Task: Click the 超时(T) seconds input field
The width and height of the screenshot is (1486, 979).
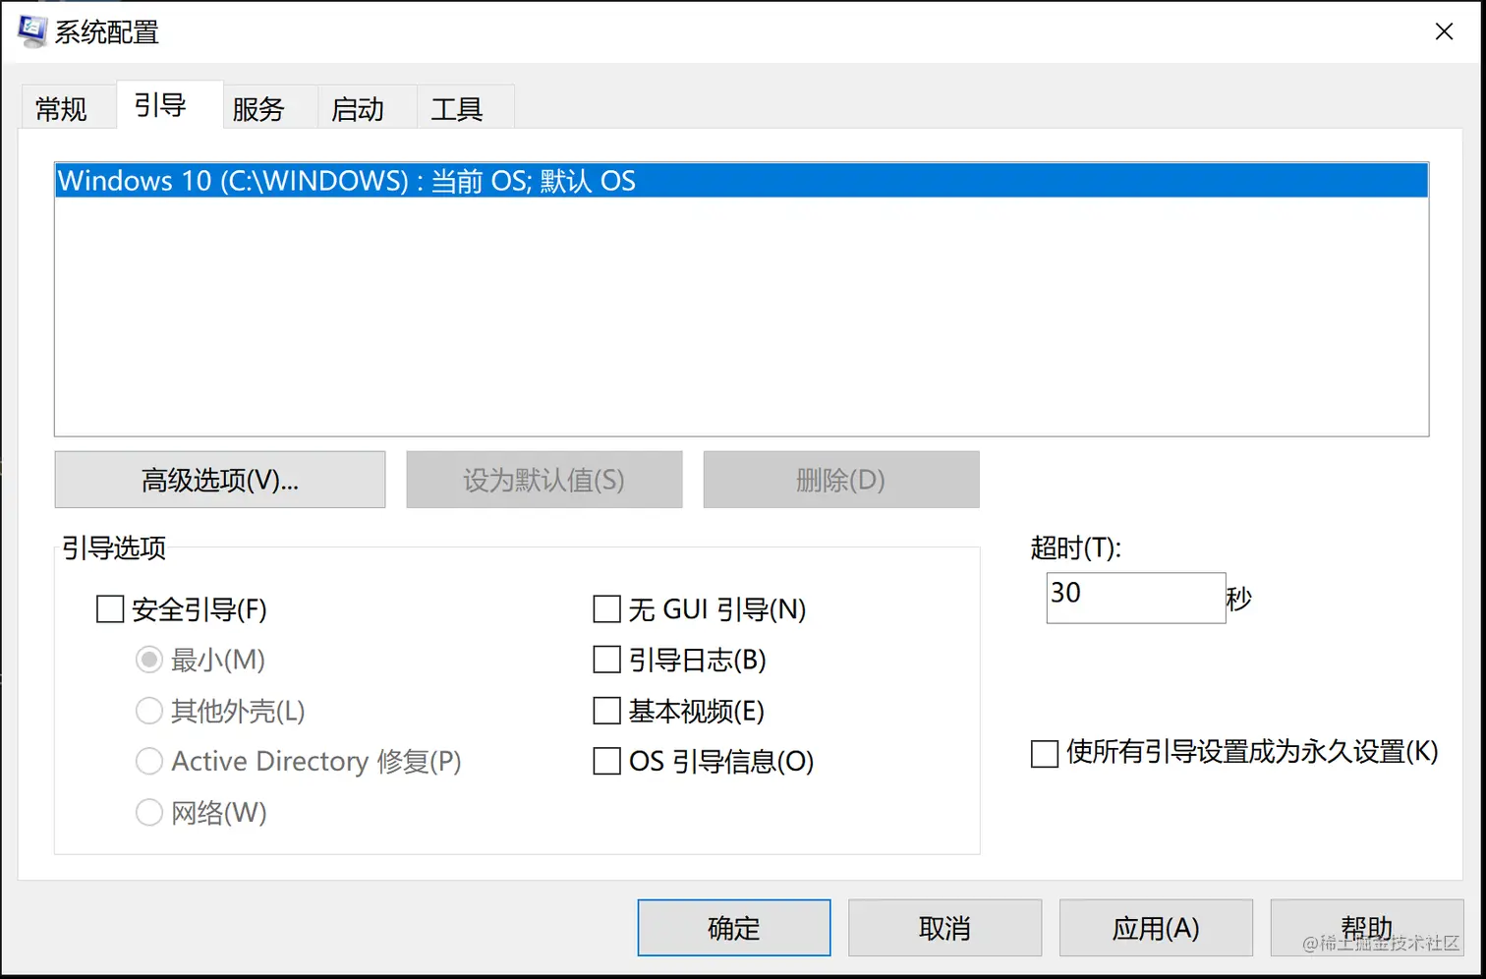Action: point(1136,598)
